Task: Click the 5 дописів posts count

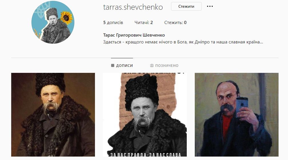Action: point(113,23)
